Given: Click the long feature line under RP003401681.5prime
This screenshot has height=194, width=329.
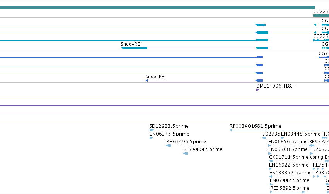Looking at the screenshot, I should [x=279, y=130].
